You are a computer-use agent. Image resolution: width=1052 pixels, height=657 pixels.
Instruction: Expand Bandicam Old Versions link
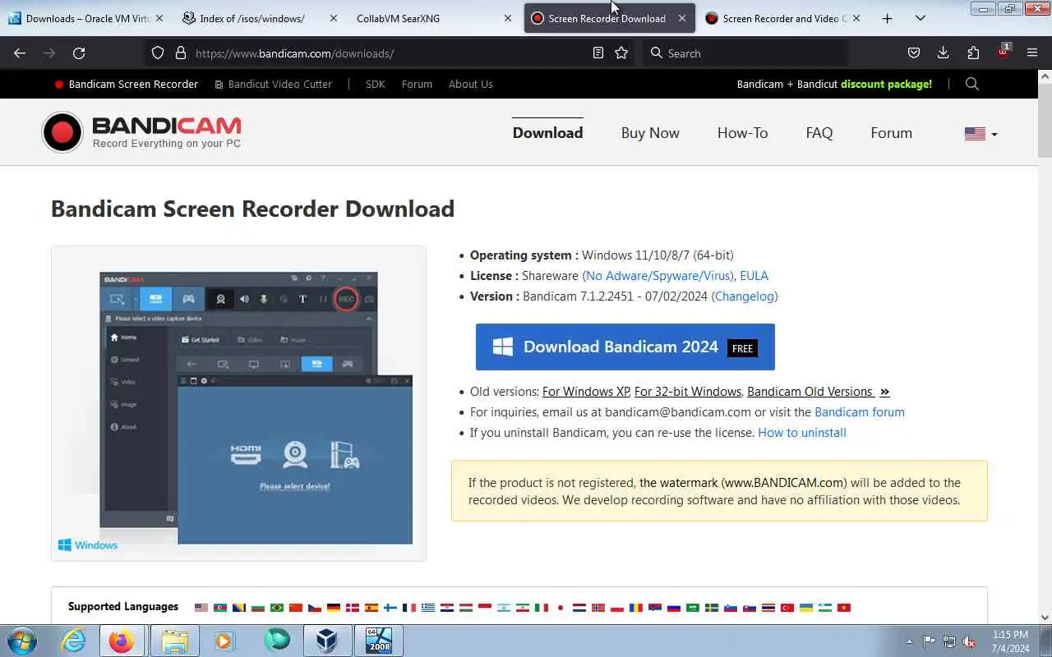[x=818, y=392]
